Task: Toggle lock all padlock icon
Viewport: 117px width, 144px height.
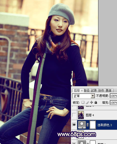Action: coord(96,102)
